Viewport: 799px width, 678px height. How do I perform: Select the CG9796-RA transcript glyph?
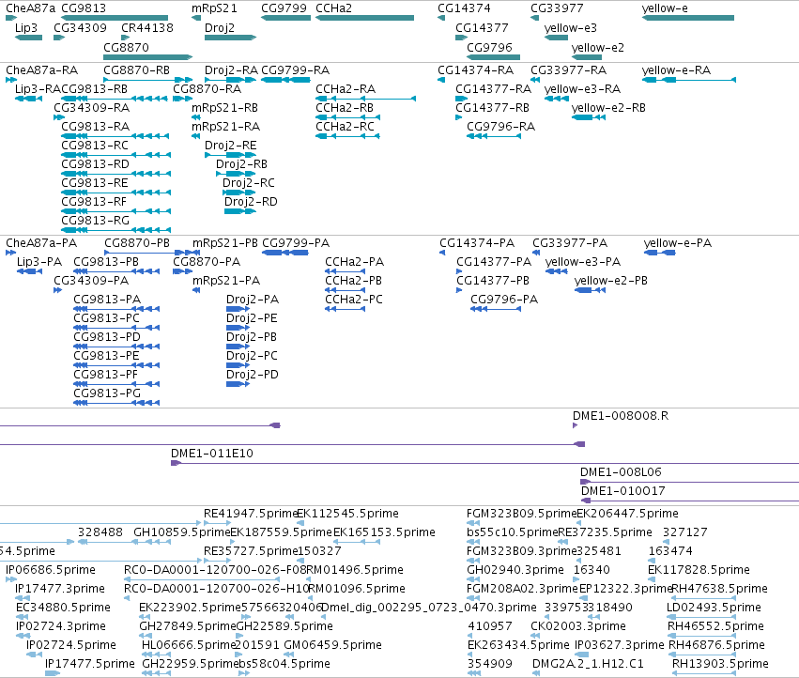(x=494, y=136)
